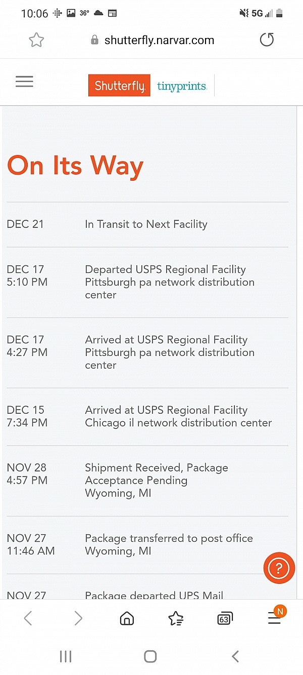Click the Shutterfly logo
This screenshot has width=303, height=675.
(x=119, y=86)
